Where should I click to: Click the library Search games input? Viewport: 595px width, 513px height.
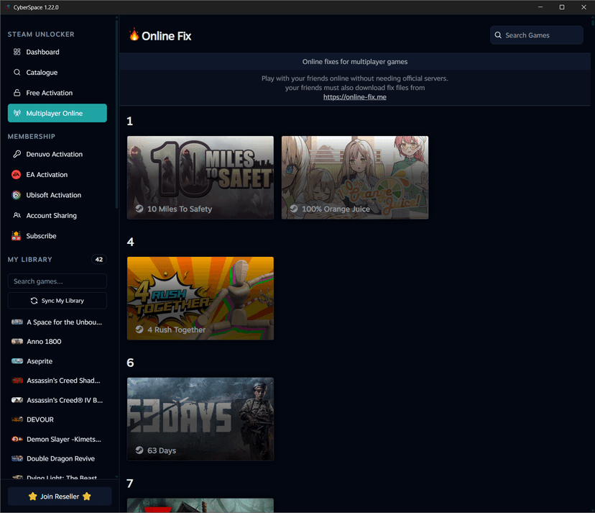[x=57, y=281]
